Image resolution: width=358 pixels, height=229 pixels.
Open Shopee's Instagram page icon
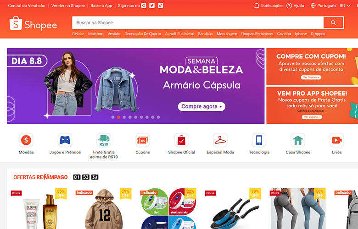pyautogui.click(x=144, y=5)
